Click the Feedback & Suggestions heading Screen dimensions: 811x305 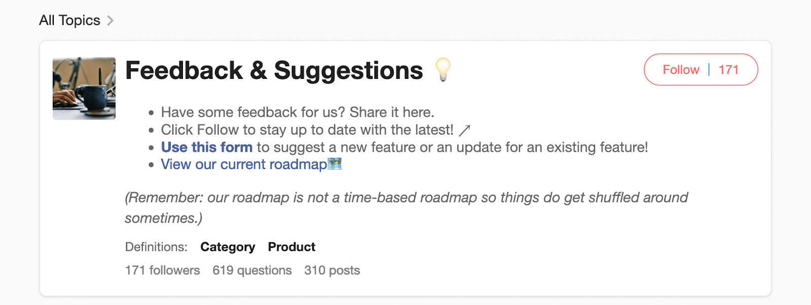point(274,70)
